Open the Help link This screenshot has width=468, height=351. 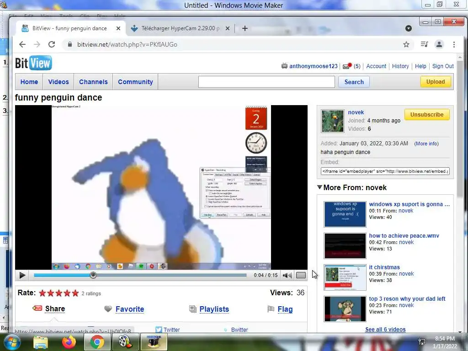click(420, 66)
